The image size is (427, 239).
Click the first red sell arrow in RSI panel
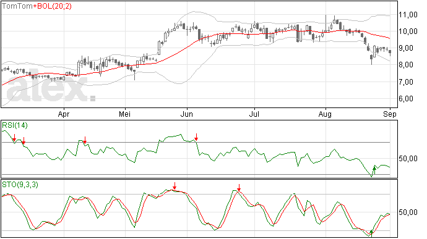pyautogui.click(x=14, y=138)
